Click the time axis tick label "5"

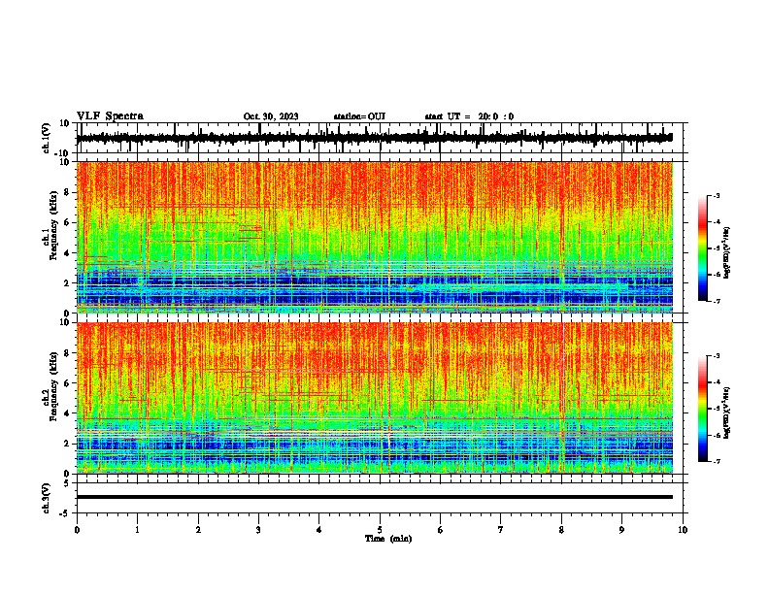pos(380,530)
